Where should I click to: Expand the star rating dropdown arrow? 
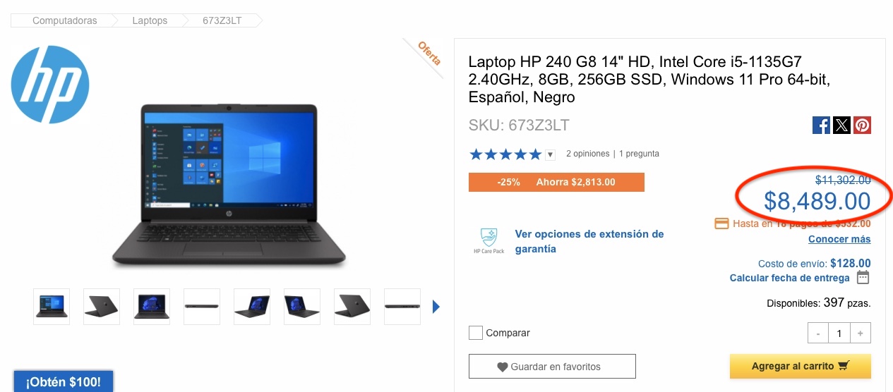tap(551, 154)
